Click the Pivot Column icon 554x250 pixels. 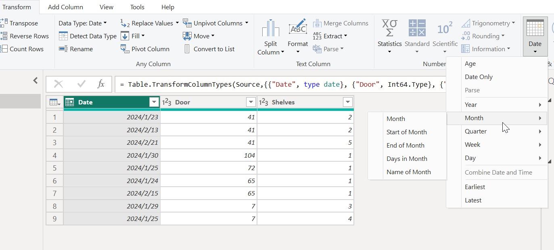125,49
